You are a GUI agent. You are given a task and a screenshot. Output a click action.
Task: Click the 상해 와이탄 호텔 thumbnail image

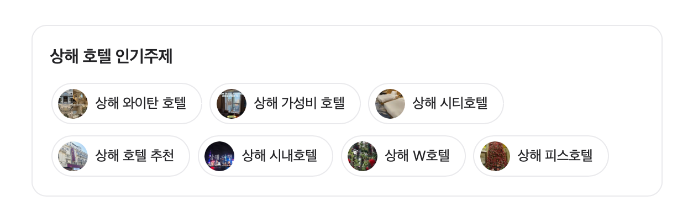pyautogui.click(x=73, y=104)
